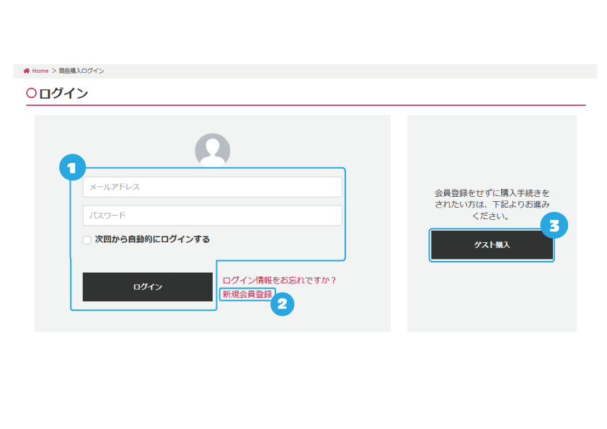The width and height of the screenshot is (607, 429).
Task: Open the ログイン情報をお忘れですか？ link
Action: 280,280
